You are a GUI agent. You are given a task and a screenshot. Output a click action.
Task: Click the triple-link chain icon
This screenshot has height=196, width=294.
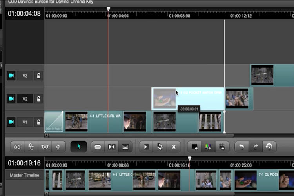tap(45, 147)
